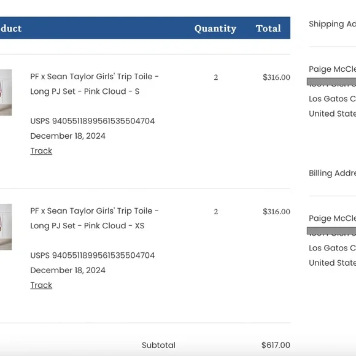Select the Quantity column header
The width and height of the screenshot is (356, 356).
(215, 28)
